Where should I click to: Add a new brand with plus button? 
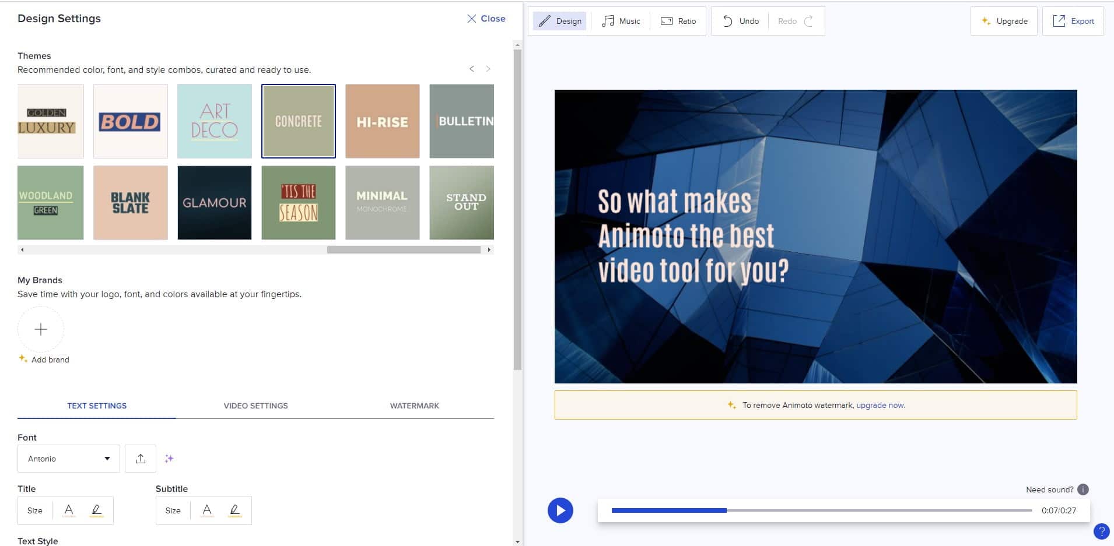pyautogui.click(x=41, y=329)
